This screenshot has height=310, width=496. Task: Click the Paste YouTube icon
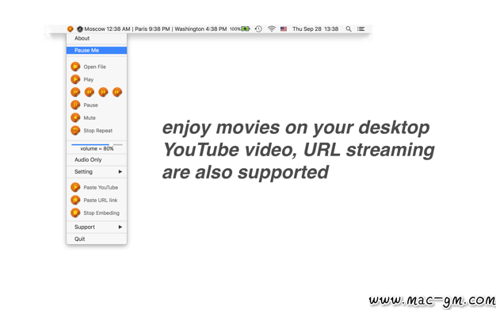(x=75, y=187)
